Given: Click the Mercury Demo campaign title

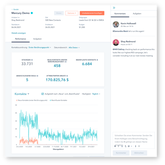Looking at the screenshot, I should coord(21,13).
